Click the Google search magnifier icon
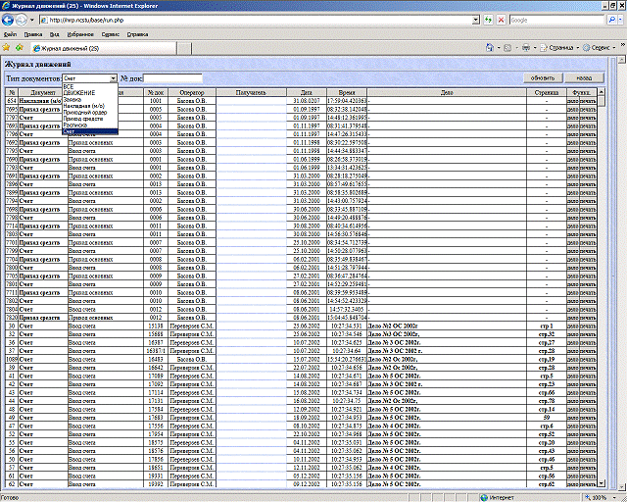 (x=612, y=20)
